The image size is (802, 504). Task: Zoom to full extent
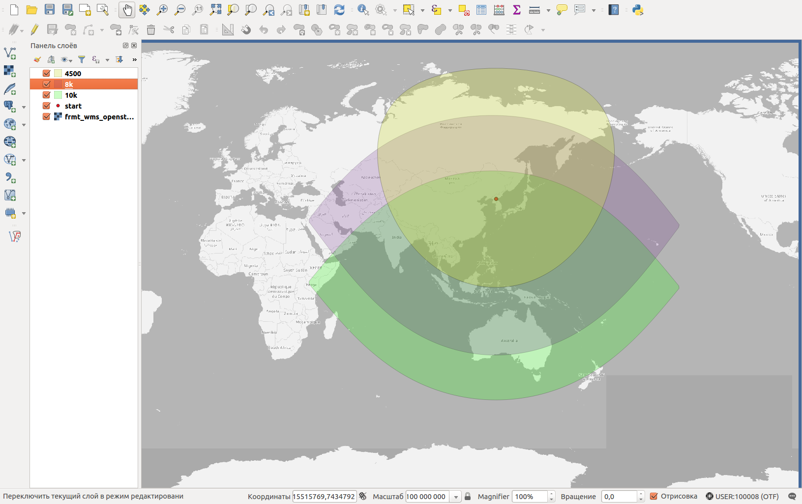point(215,10)
